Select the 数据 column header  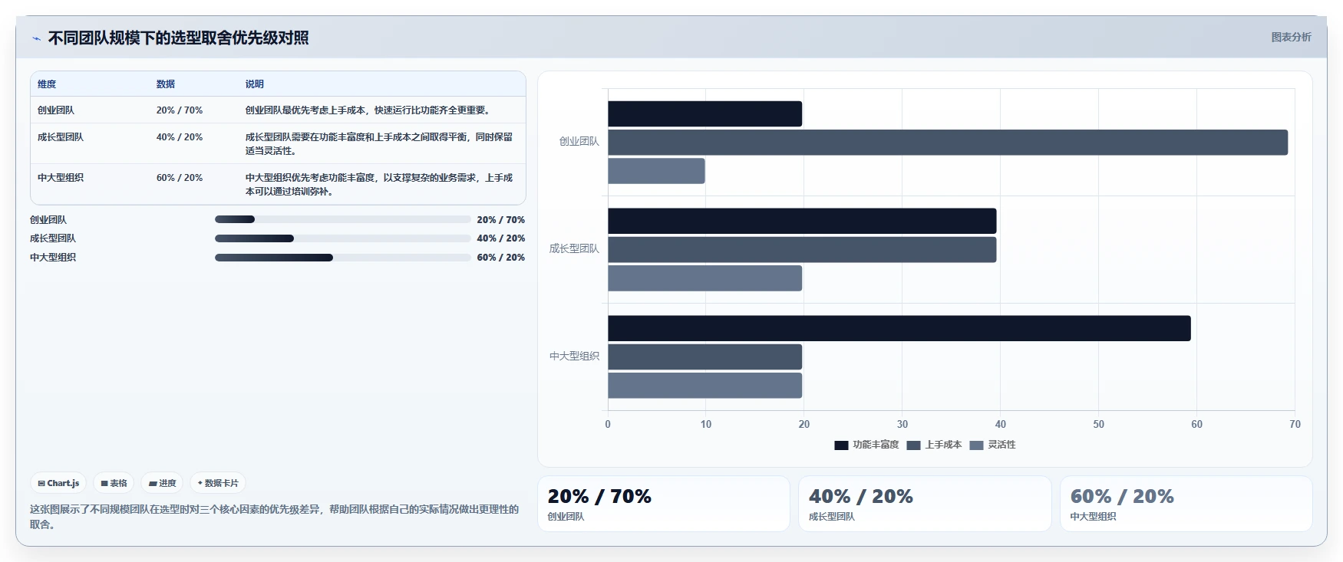(166, 84)
